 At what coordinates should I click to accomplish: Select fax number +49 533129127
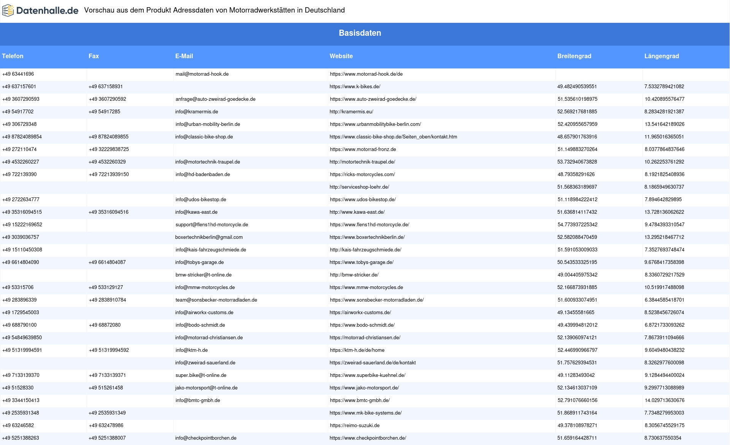(106, 288)
